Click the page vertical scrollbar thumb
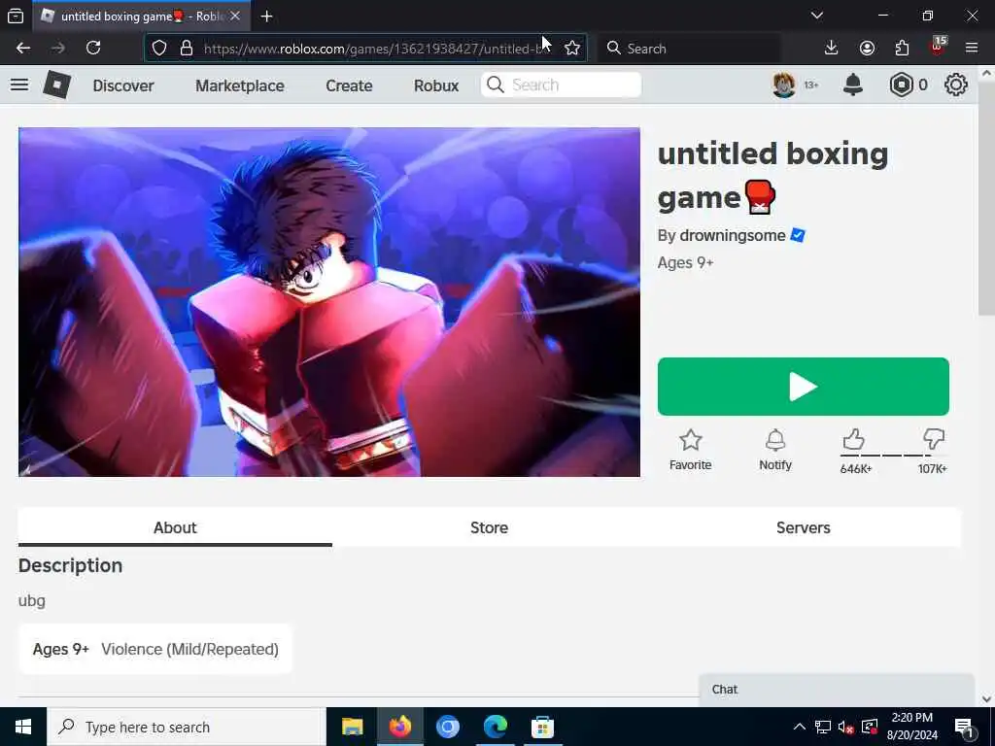 click(986, 197)
